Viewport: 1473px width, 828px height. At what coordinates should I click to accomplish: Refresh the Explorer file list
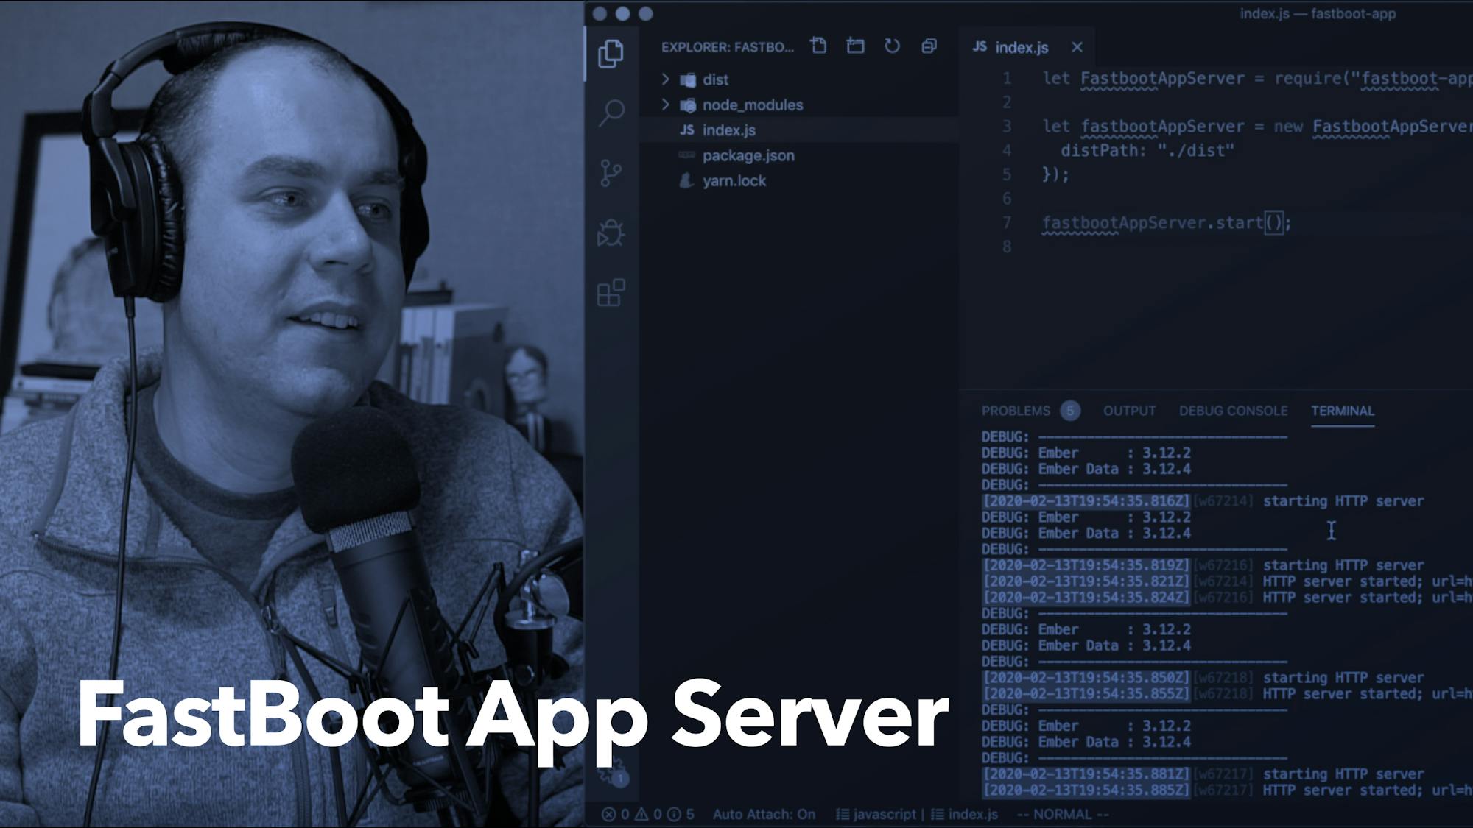pyautogui.click(x=891, y=46)
